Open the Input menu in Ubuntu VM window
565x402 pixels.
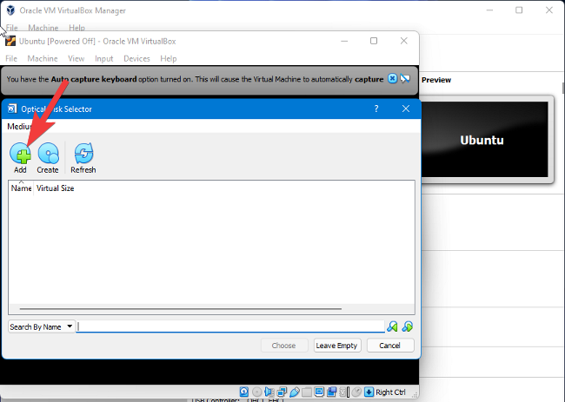tap(104, 59)
